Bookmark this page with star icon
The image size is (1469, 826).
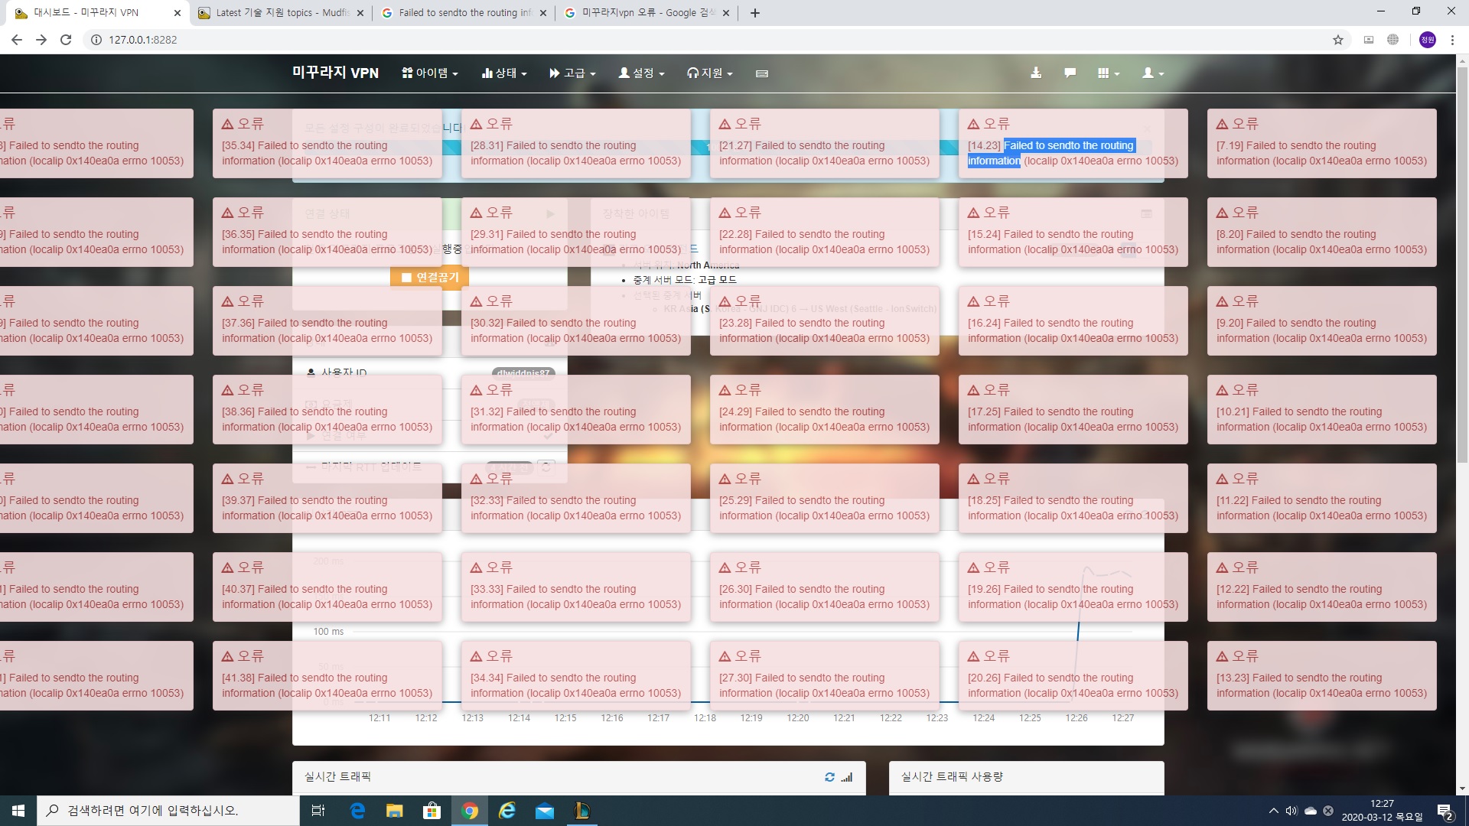pyautogui.click(x=1337, y=40)
